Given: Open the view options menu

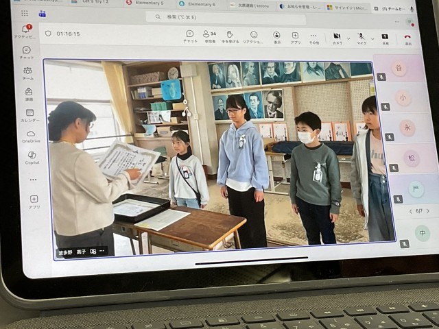Looking at the screenshot, I should tap(276, 37).
